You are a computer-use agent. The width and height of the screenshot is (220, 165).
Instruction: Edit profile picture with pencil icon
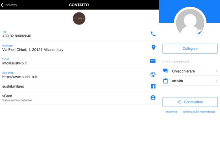(x=200, y=33)
